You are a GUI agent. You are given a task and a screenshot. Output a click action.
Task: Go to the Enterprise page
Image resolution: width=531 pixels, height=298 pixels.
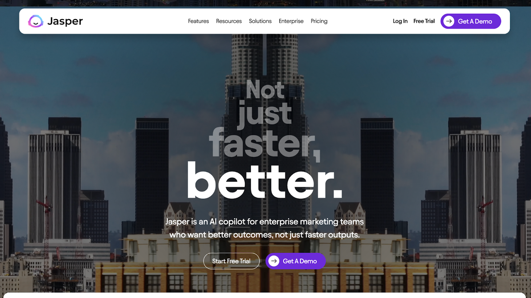[x=291, y=21]
